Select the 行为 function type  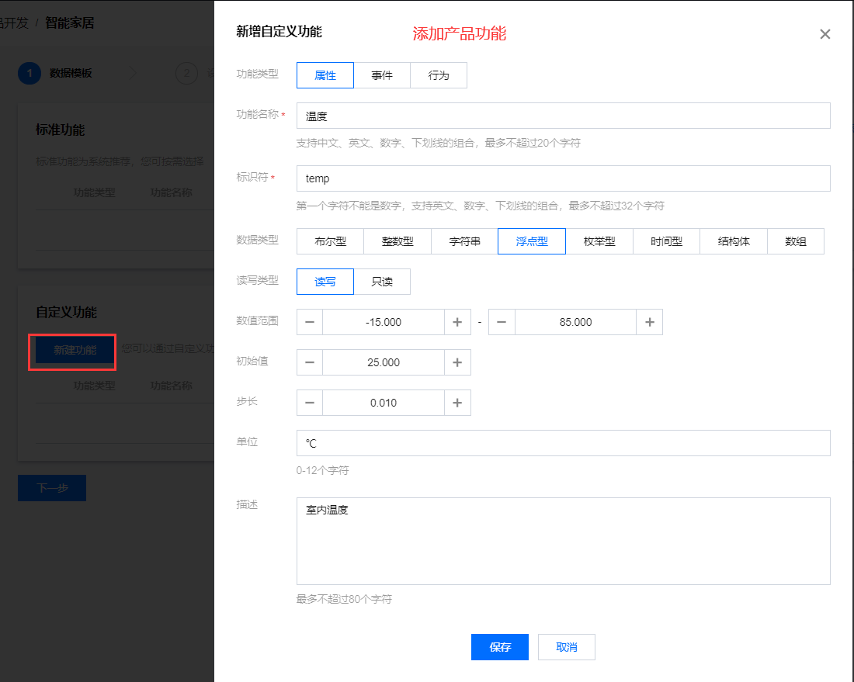coord(439,74)
